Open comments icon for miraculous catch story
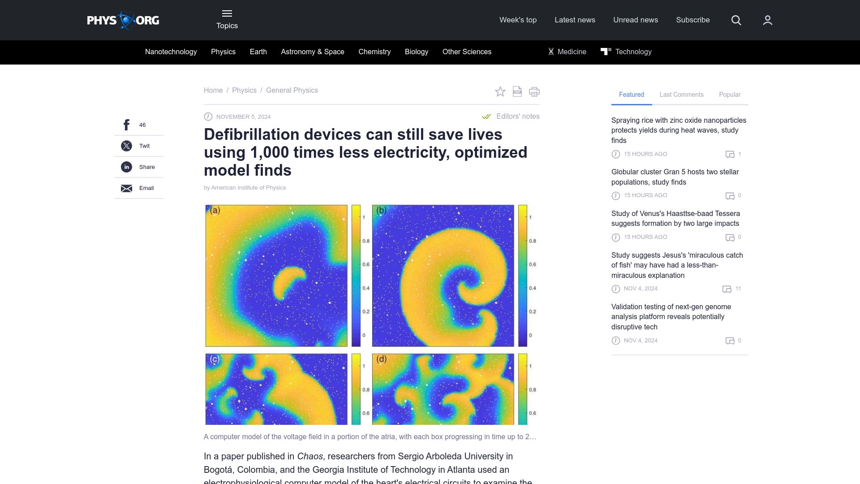 [727, 289]
